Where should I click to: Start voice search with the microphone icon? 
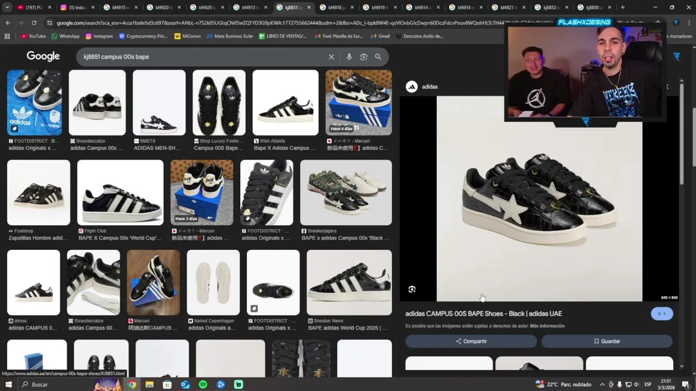point(349,57)
